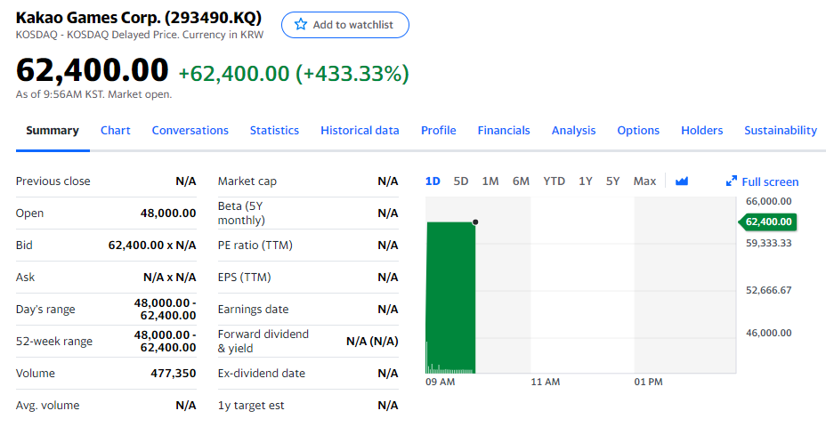Switch chart range to 5D
The width and height of the screenshot is (826, 427).
[461, 181]
